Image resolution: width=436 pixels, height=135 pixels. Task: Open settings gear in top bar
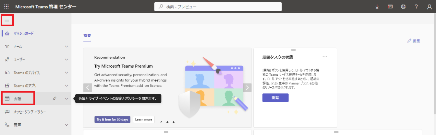click(x=403, y=6)
